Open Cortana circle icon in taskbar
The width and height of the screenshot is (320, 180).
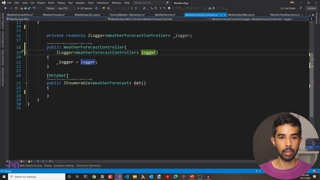point(69,176)
